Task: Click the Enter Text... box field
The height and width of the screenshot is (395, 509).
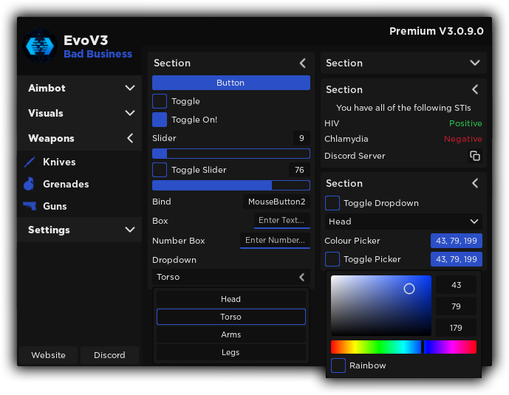Action: pyautogui.click(x=281, y=221)
